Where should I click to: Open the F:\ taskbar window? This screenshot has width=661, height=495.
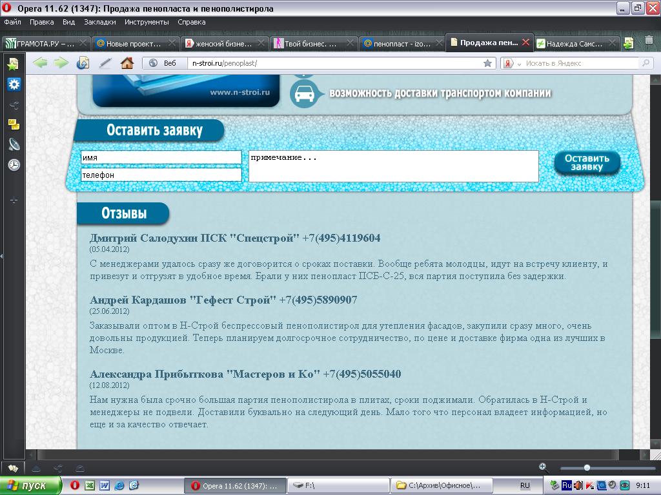338,485
